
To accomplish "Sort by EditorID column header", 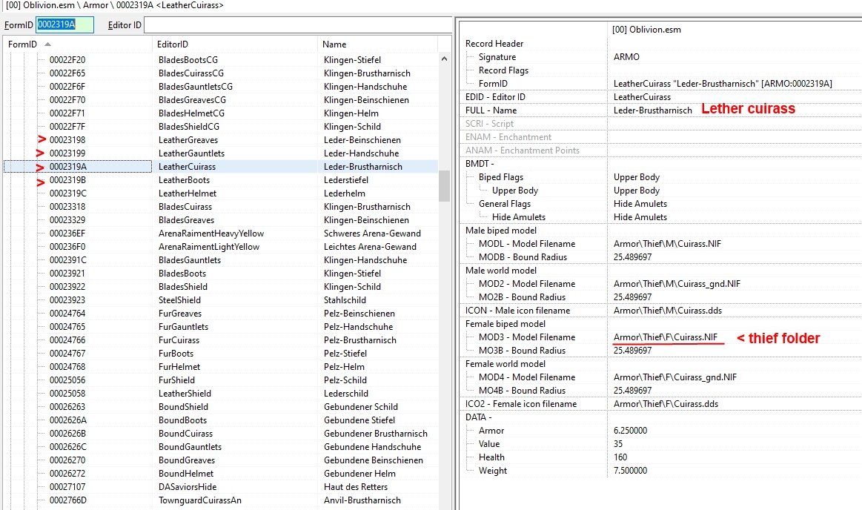I will pyautogui.click(x=235, y=44).
